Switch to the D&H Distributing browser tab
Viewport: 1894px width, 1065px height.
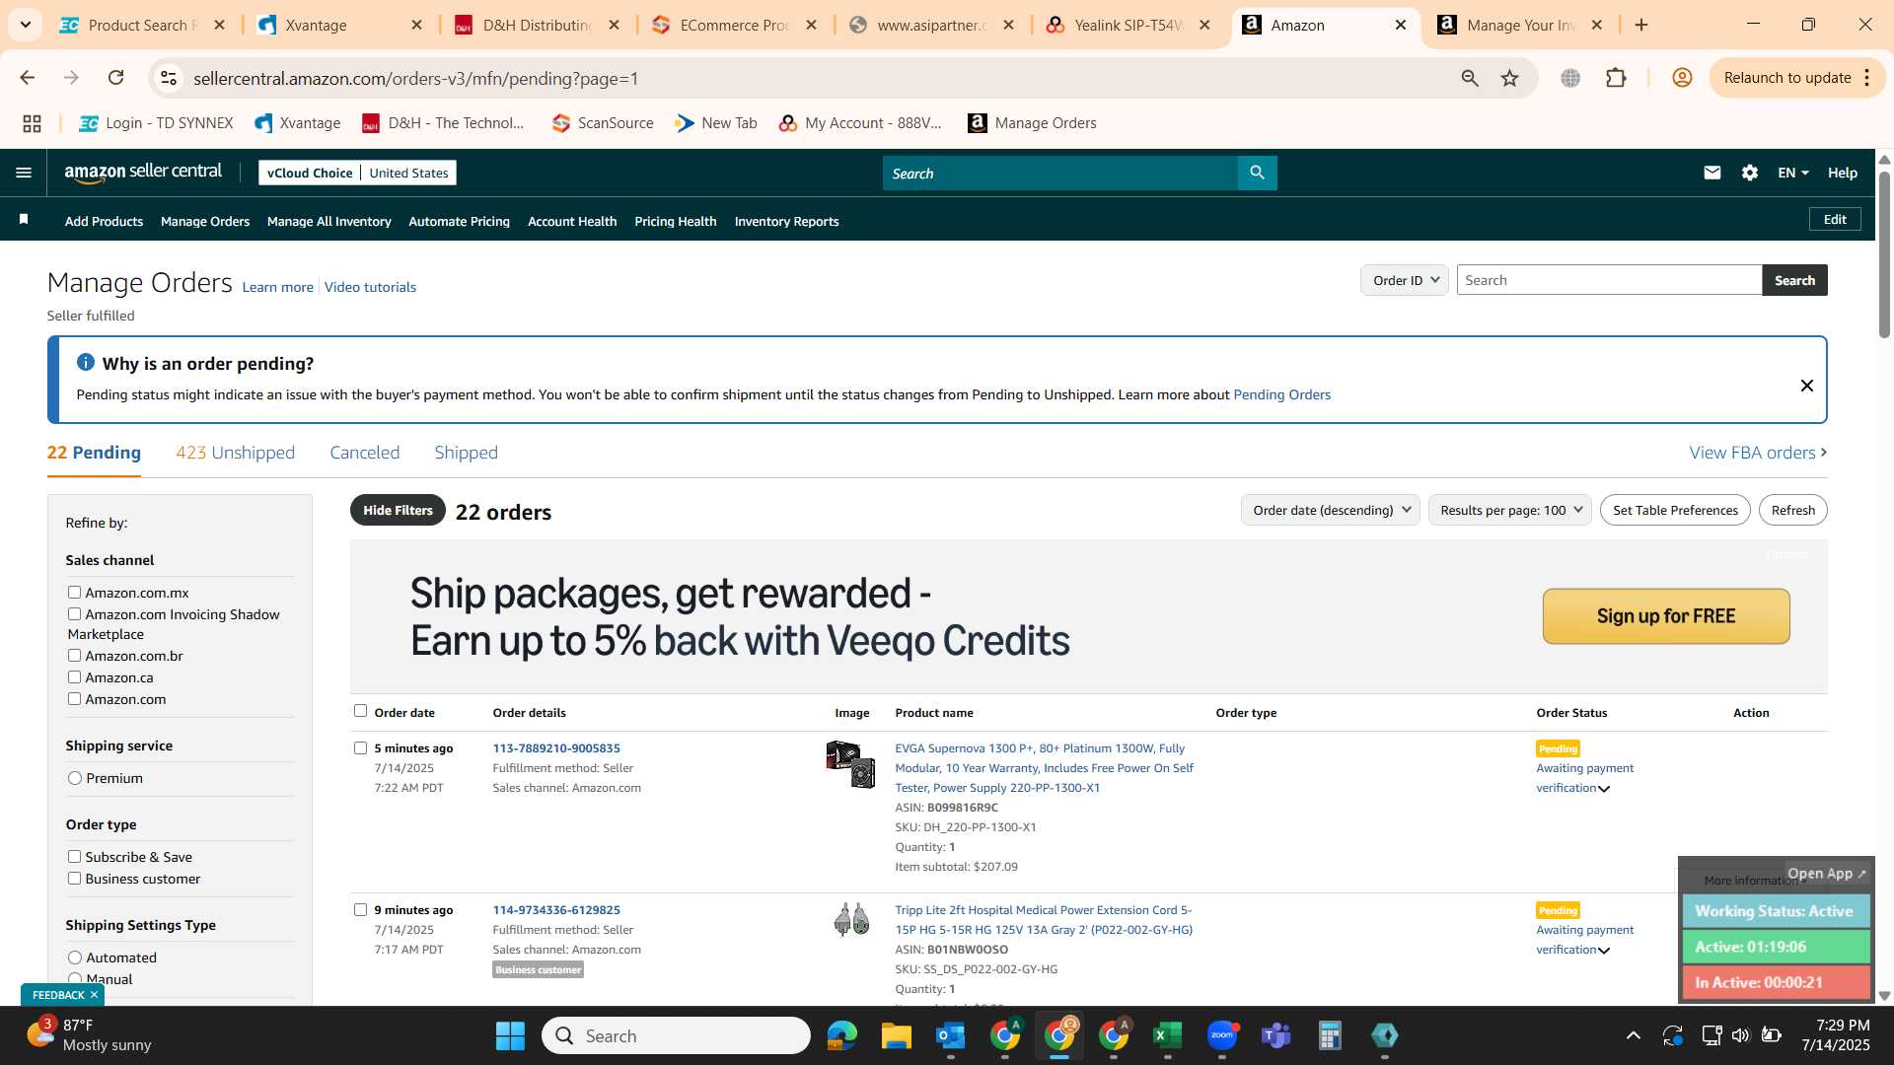pyautogui.click(x=538, y=25)
